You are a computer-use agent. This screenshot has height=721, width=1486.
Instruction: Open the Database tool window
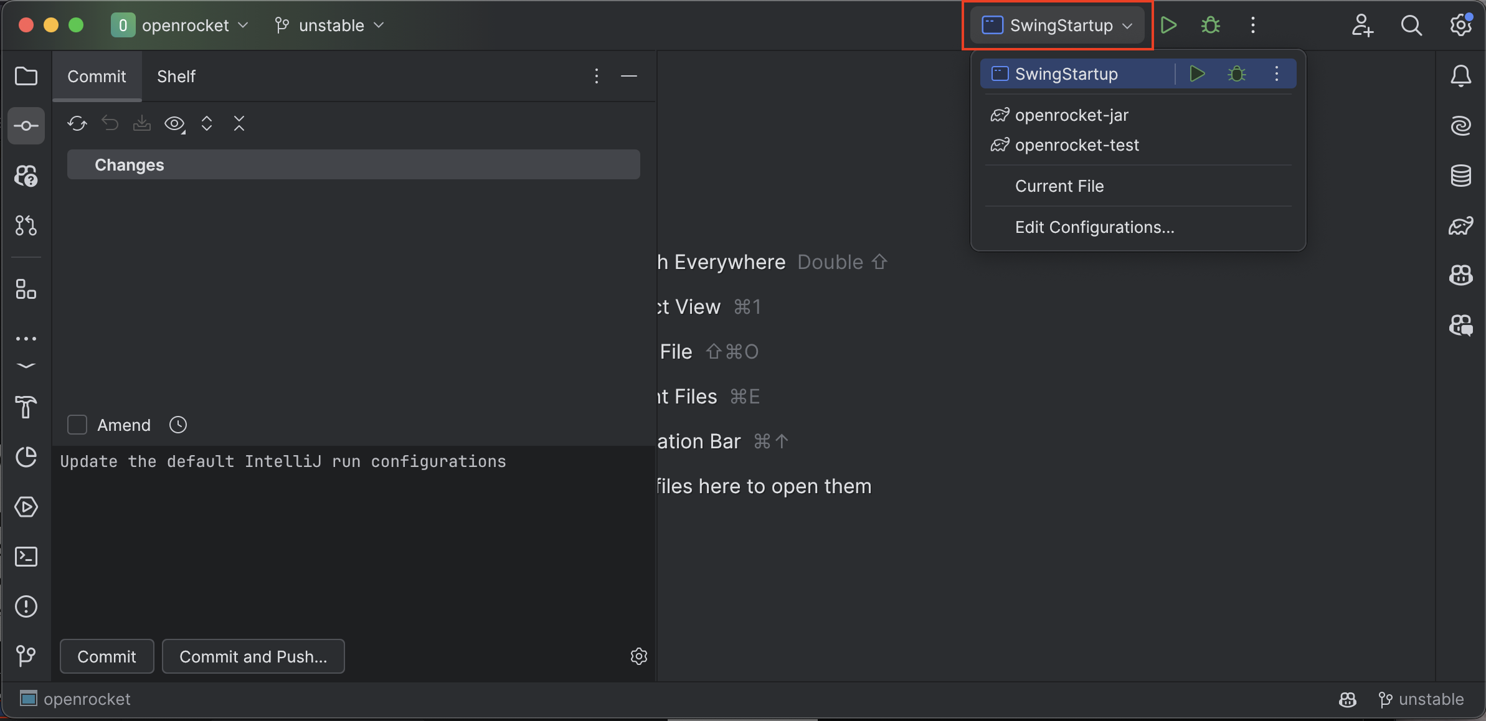[x=1460, y=176]
